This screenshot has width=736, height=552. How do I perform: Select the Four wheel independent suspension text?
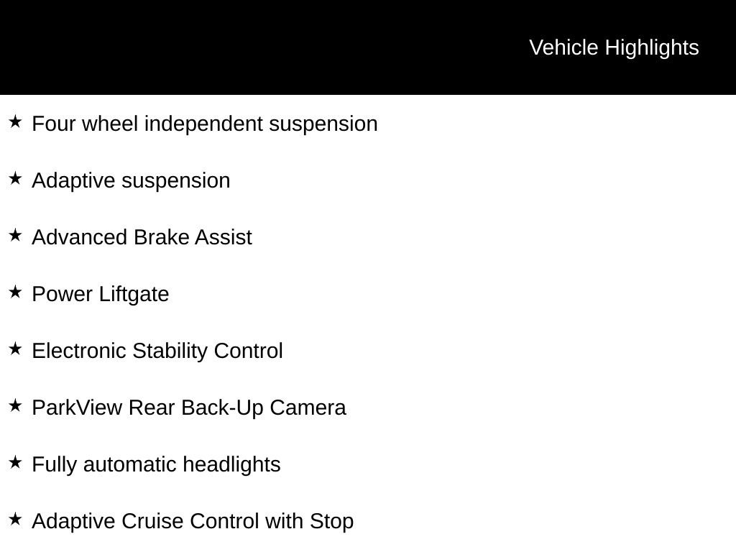click(205, 124)
